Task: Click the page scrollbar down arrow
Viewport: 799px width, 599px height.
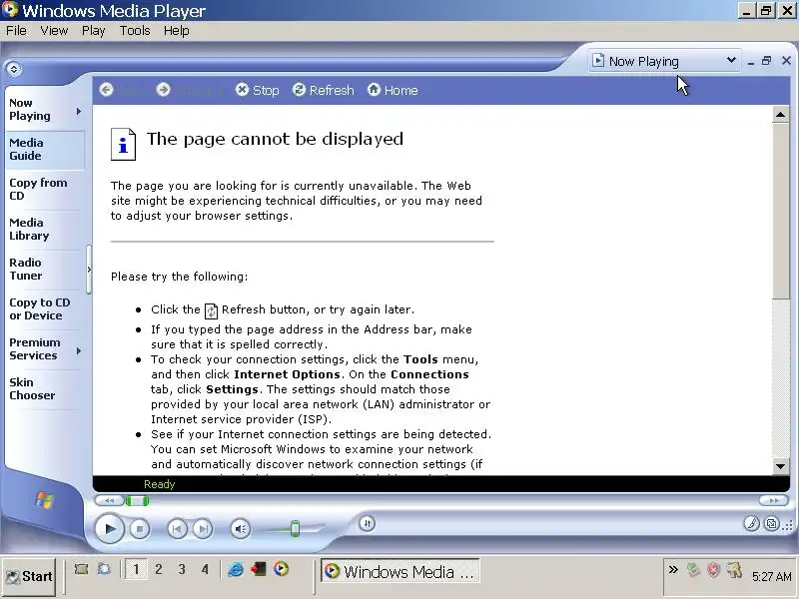Action: point(780,465)
